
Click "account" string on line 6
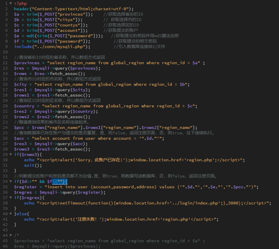click(69, 30)
